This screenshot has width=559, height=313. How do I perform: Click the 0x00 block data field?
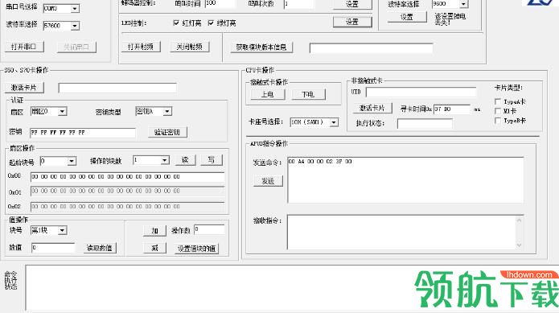(128, 177)
